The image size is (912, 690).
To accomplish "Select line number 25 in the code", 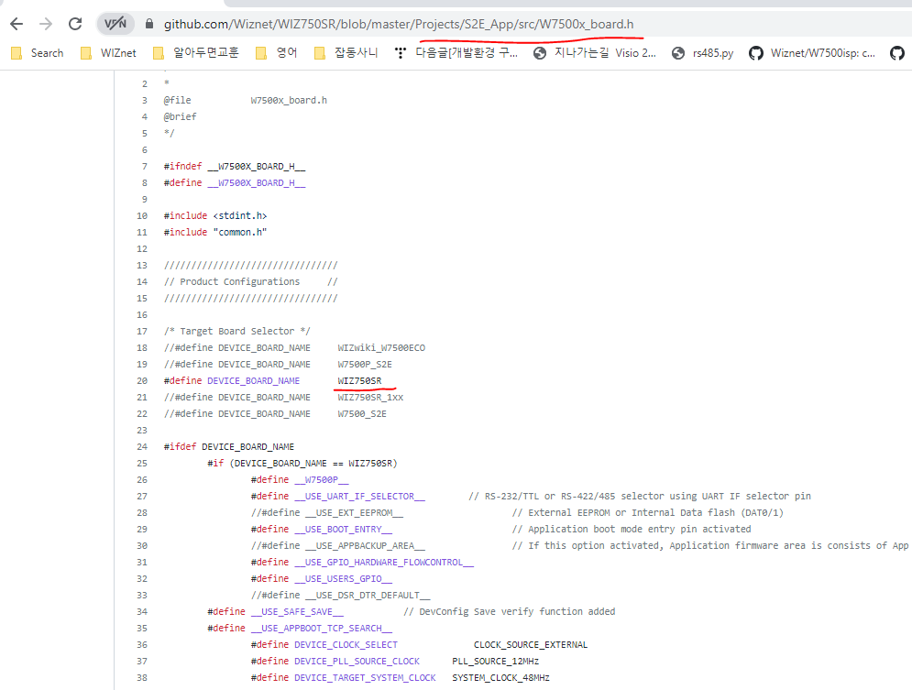I will click(142, 464).
